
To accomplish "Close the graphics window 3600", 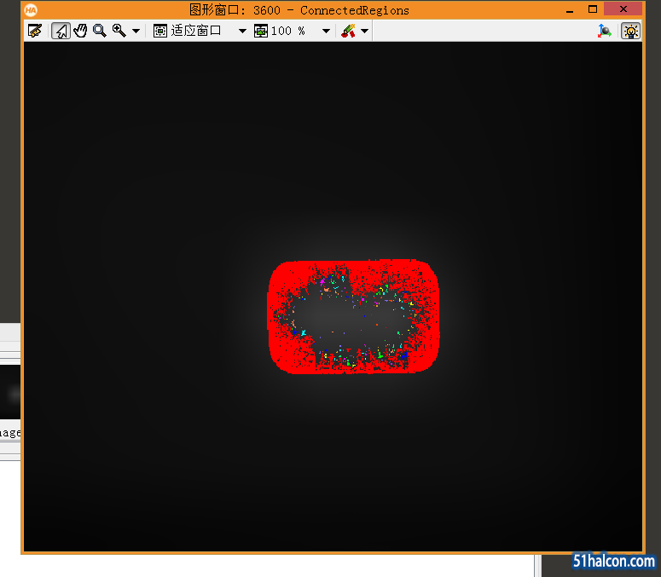I will (624, 9).
